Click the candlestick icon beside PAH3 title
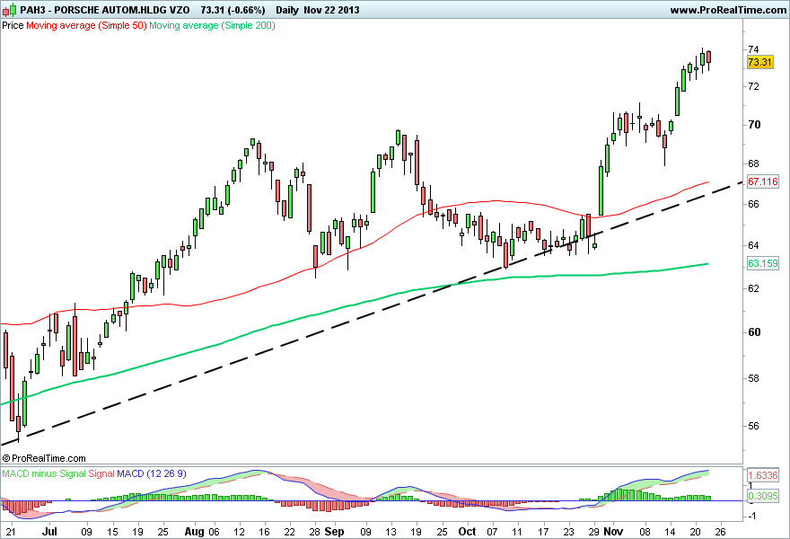The image size is (790, 539). [10, 10]
